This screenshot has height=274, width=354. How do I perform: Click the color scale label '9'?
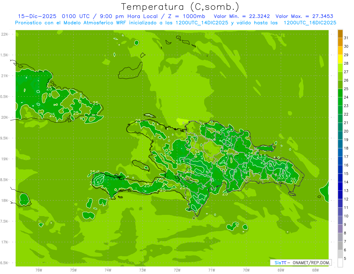coord(345,225)
